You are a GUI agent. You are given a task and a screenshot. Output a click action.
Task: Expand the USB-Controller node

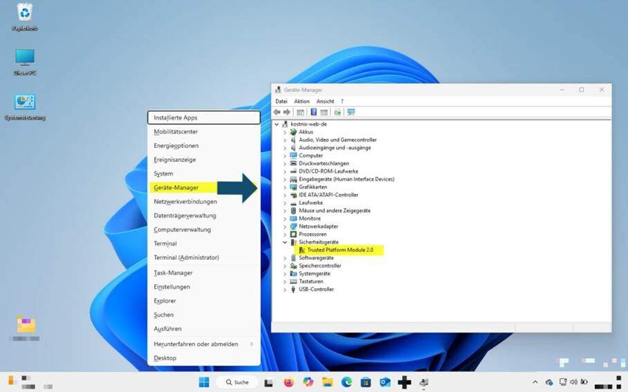click(285, 290)
